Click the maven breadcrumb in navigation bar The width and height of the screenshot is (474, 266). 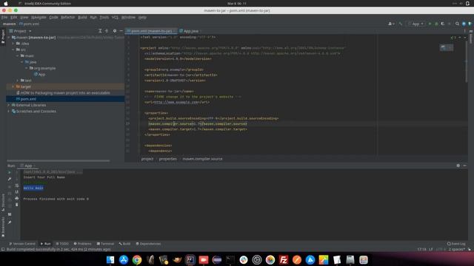point(9,24)
